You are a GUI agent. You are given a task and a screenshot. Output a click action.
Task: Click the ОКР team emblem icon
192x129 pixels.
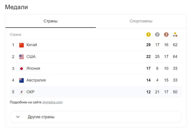pos(22,92)
